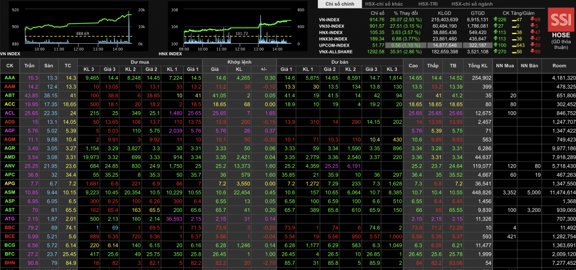
Task: Open the HSX-TRI tab
Action: point(427,4)
